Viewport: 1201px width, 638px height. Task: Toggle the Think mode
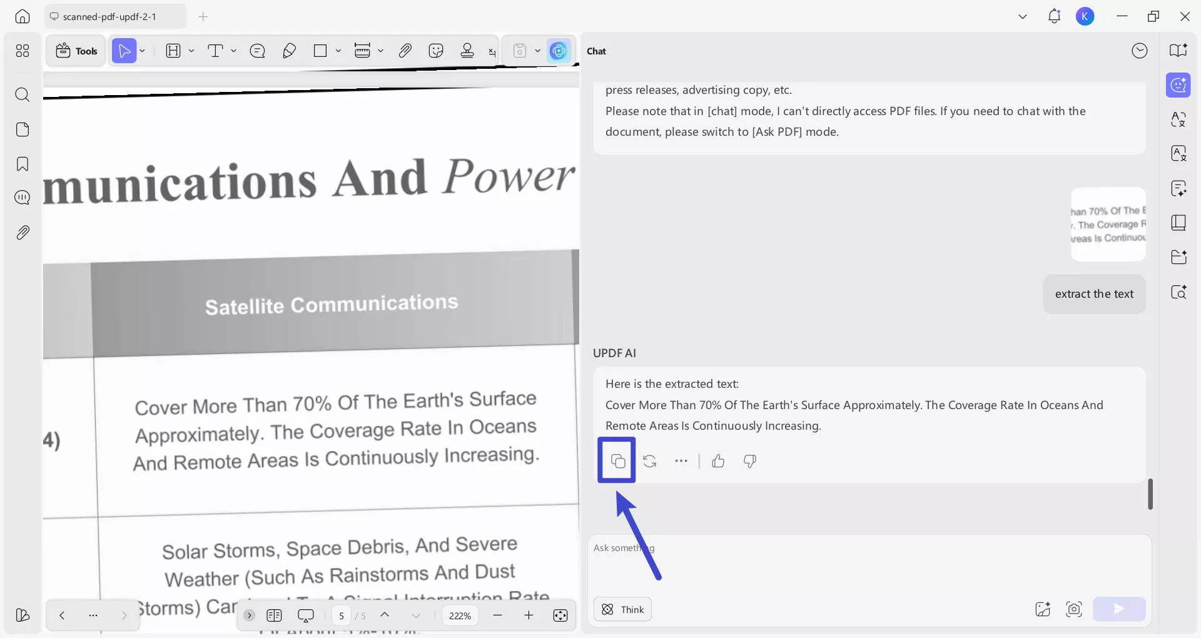tap(622, 609)
